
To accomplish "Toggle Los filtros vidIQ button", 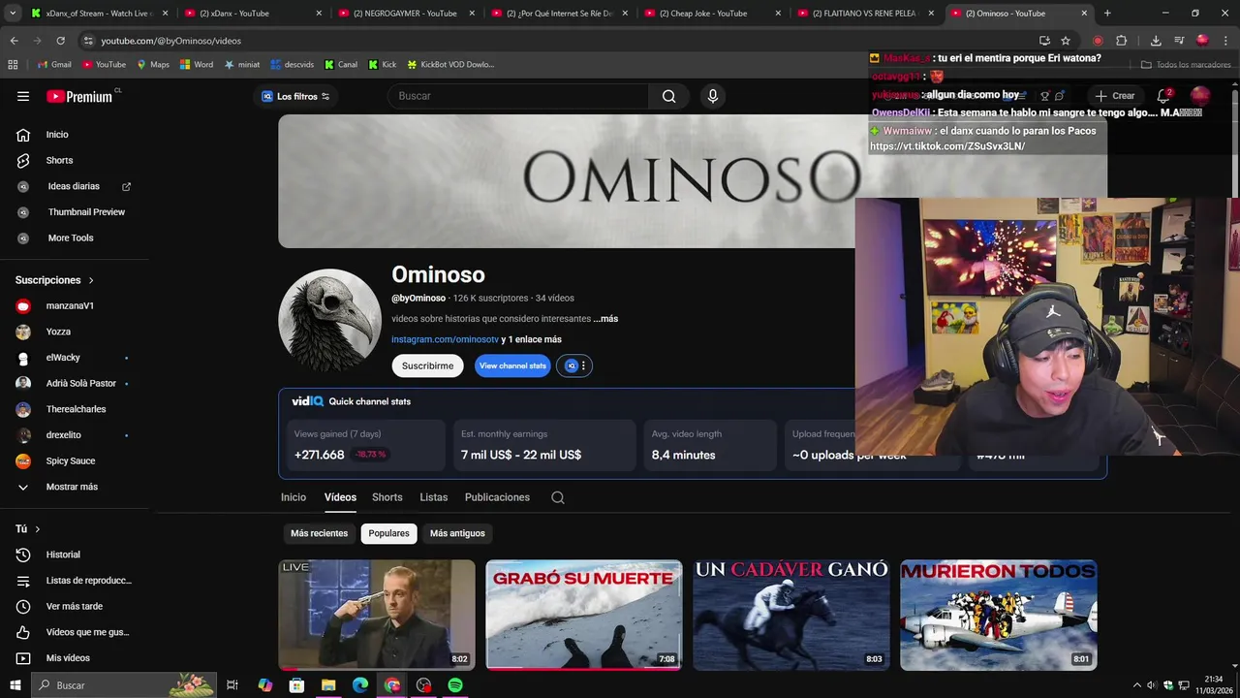I will pos(295,96).
